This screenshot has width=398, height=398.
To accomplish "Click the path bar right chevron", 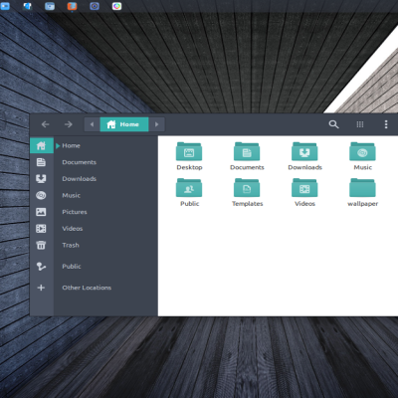I will 156,124.
